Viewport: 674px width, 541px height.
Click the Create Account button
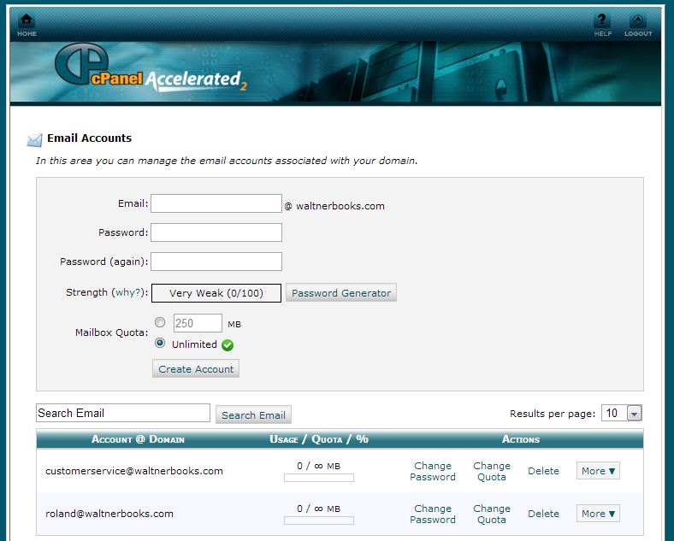pyautogui.click(x=196, y=369)
